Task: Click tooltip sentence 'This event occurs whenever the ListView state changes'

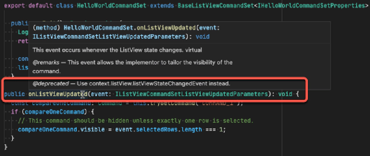Action: pyautogui.click(x=109, y=50)
